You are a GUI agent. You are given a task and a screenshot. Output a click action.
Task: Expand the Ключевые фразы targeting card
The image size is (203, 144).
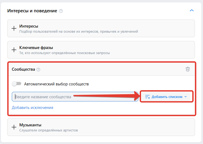click(101, 50)
